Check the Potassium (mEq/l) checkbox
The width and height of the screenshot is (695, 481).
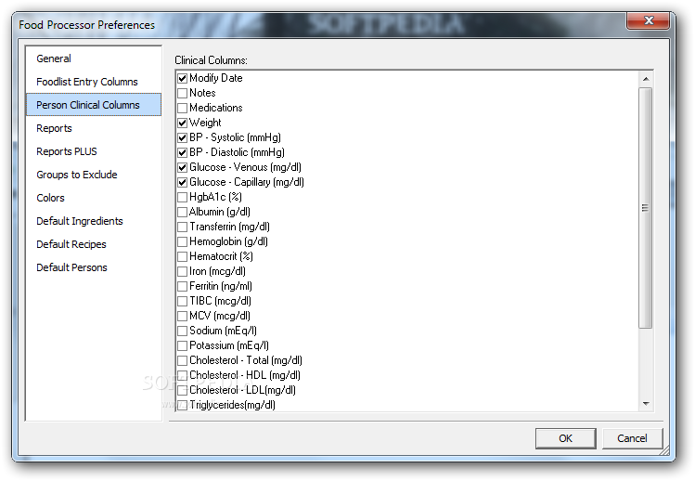[x=182, y=346]
